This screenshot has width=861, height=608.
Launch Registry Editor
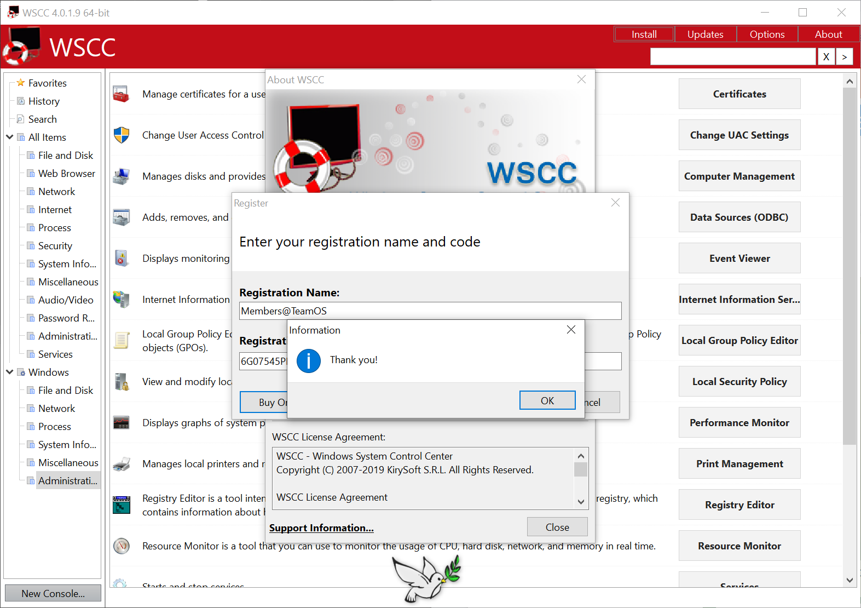coord(739,504)
